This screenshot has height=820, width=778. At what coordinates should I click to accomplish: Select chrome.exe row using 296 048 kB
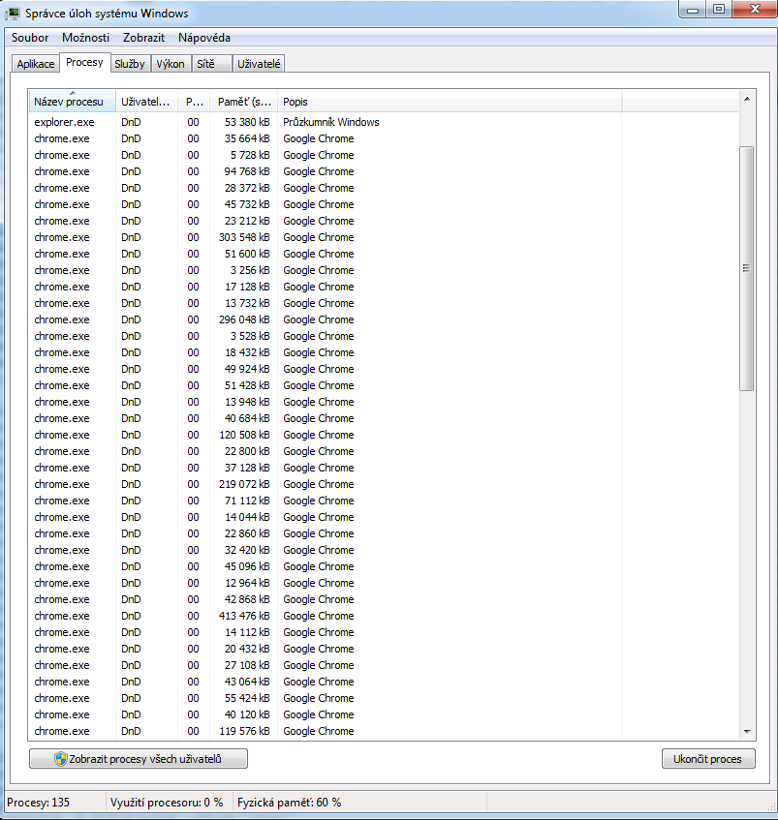[326, 319]
